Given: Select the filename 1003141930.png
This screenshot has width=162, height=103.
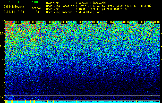Looking at the screenshot, I should point(13,7).
